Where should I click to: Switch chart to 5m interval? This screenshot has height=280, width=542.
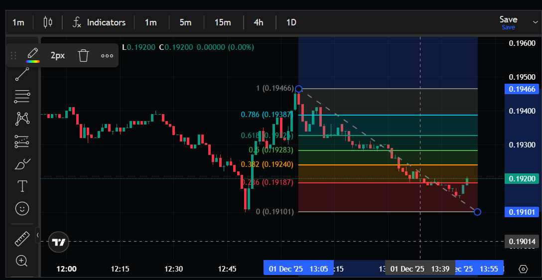pyautogui.click(x=186, y=22)
